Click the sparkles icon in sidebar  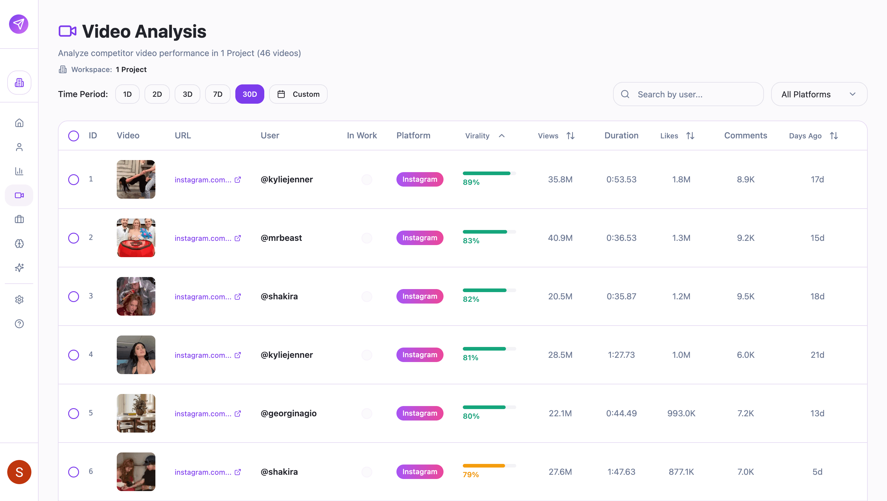(x=19, y=267)
